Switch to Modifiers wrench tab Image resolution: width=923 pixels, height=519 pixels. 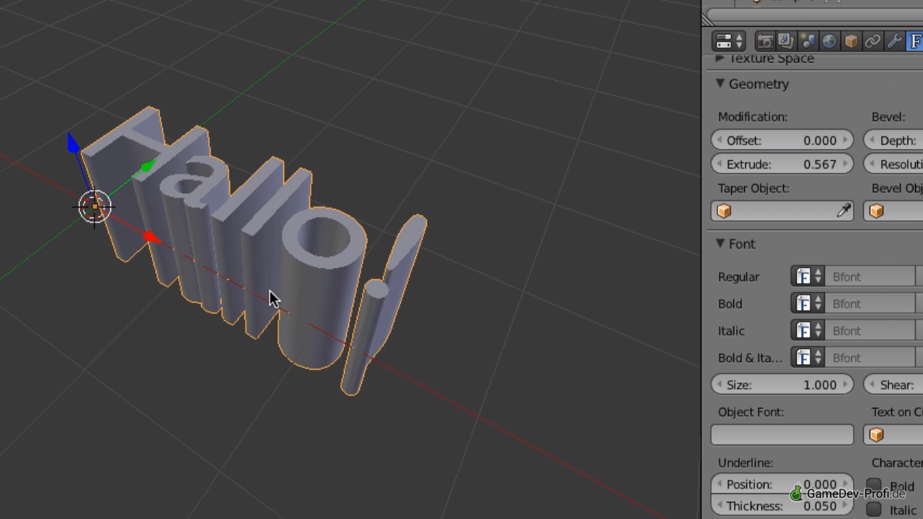tap(894, 41)
